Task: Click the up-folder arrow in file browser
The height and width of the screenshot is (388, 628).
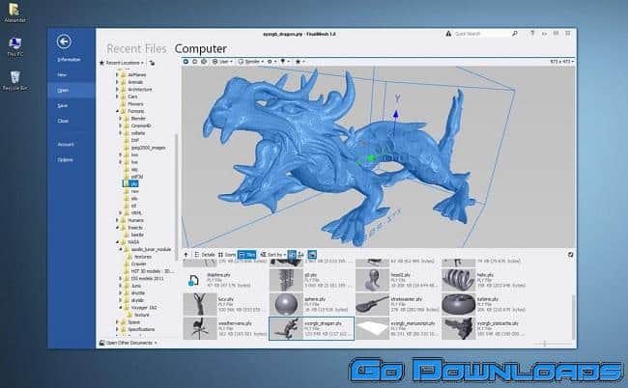Action: [x=186, y=254]
